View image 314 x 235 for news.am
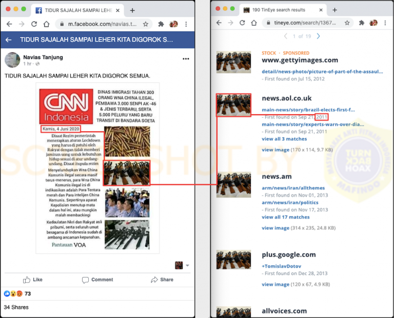The width and height of the screenshot is (394, 318). 275,228
